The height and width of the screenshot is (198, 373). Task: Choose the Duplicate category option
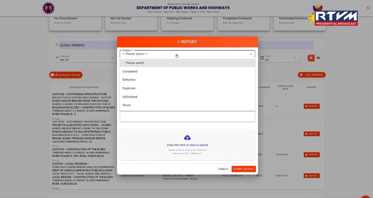click(187, 88)
